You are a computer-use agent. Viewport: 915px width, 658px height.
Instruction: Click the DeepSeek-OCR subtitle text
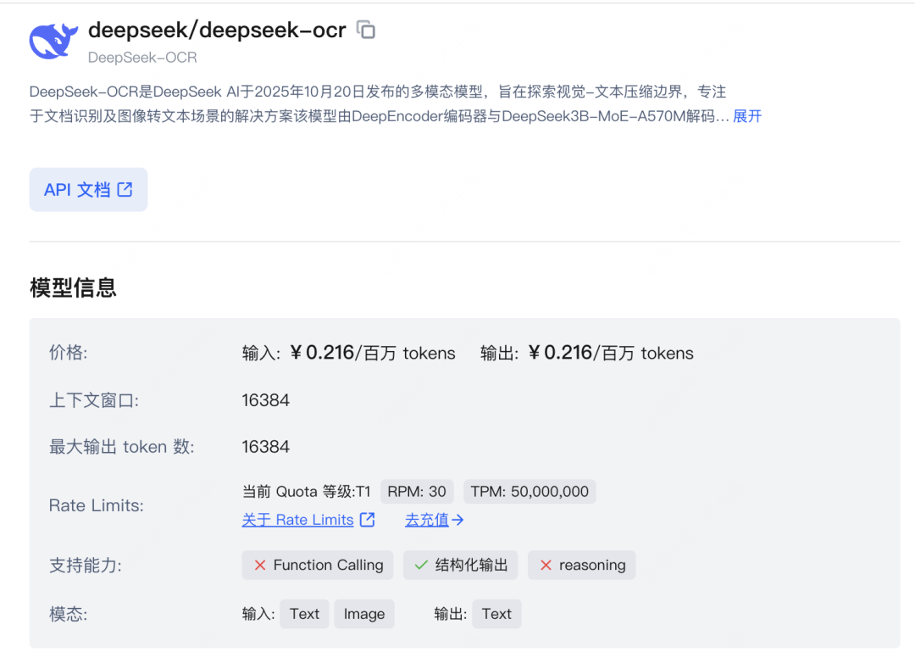point(142,58)
